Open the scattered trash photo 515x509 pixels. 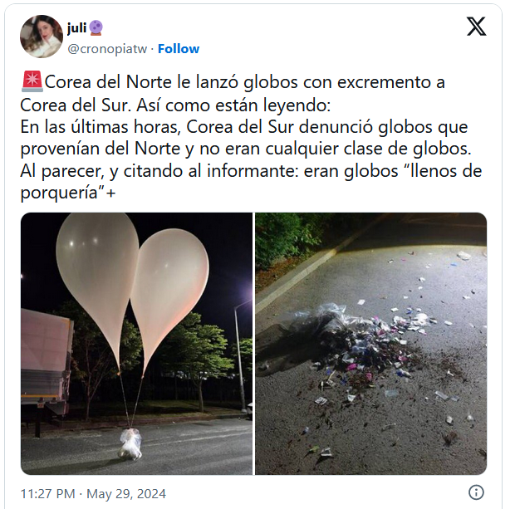[x=370, y=344]
